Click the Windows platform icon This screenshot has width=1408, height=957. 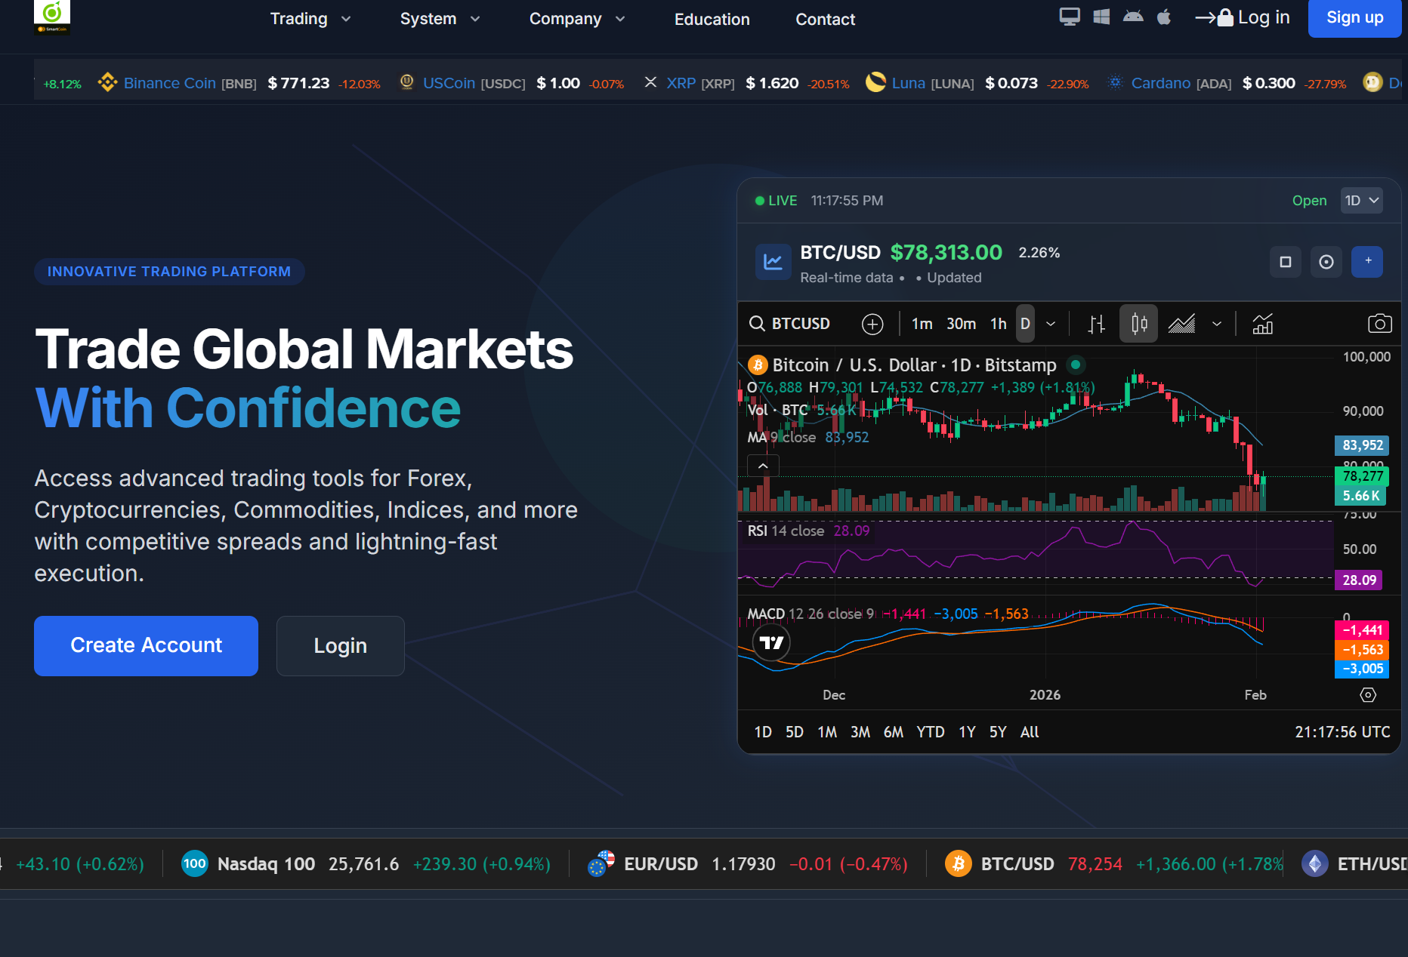1101,17
